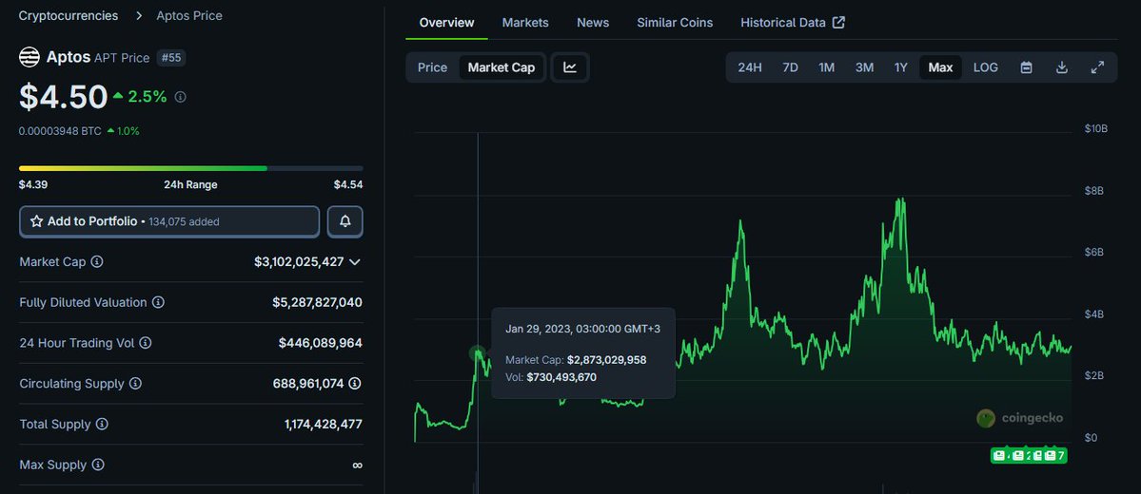
Task: Click the CoinGecko logo on the chart
Action: tap(1020, 418)
